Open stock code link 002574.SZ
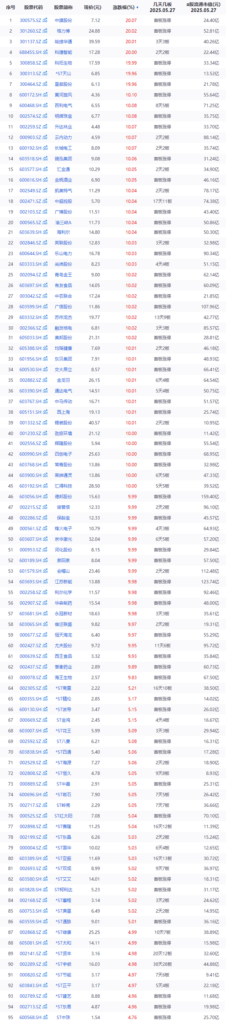The width and height of the screenshot is (226, 1023). click(30, 116)
